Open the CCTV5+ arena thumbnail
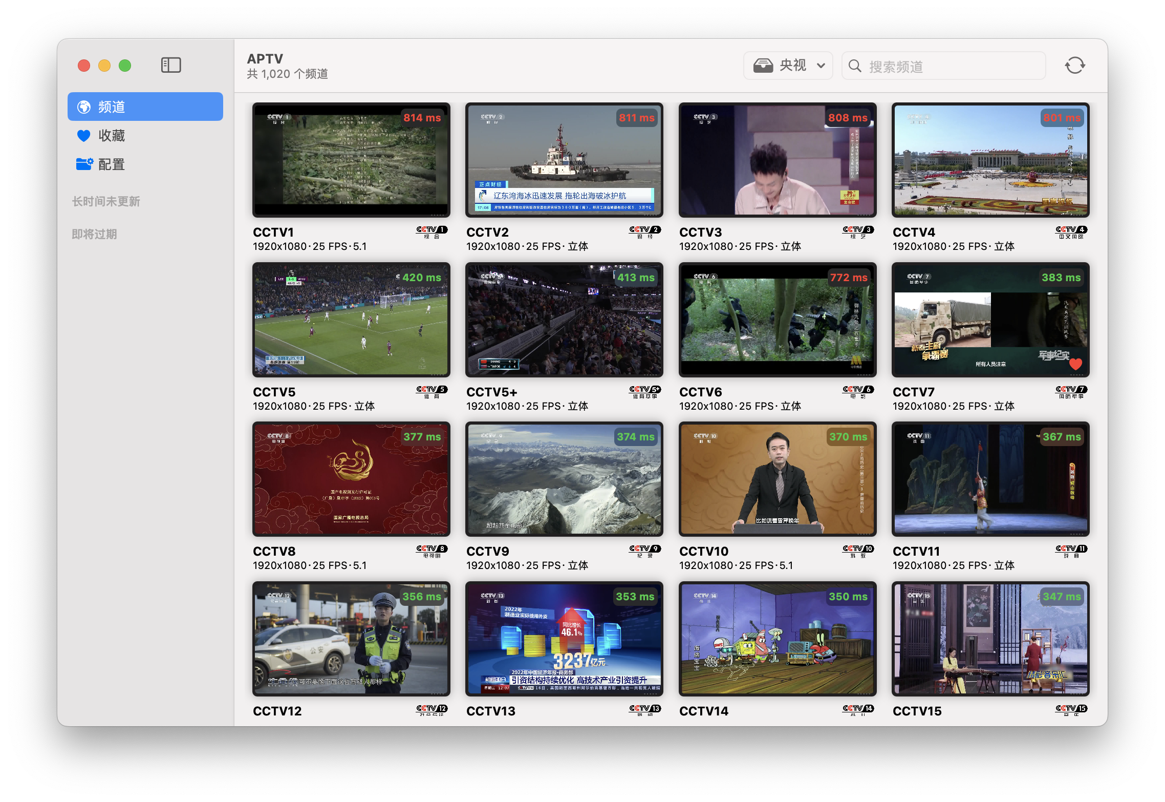1165x802 pixels. (x=564, y=320)
